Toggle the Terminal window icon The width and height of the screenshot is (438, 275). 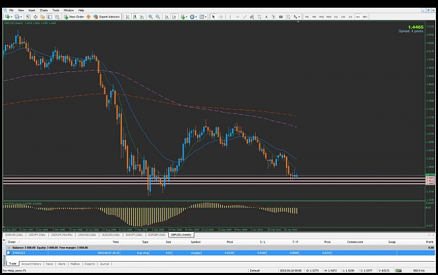(50, 17)
